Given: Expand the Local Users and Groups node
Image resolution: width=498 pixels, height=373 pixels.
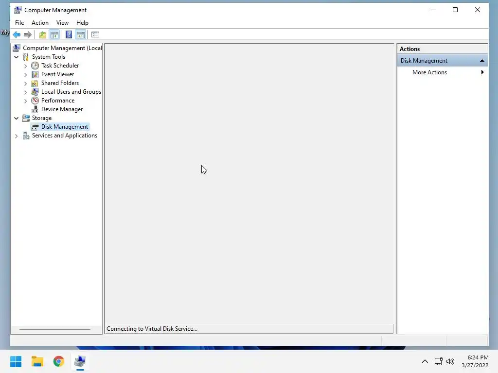Looking at the screenshot, I should point(25,92).
